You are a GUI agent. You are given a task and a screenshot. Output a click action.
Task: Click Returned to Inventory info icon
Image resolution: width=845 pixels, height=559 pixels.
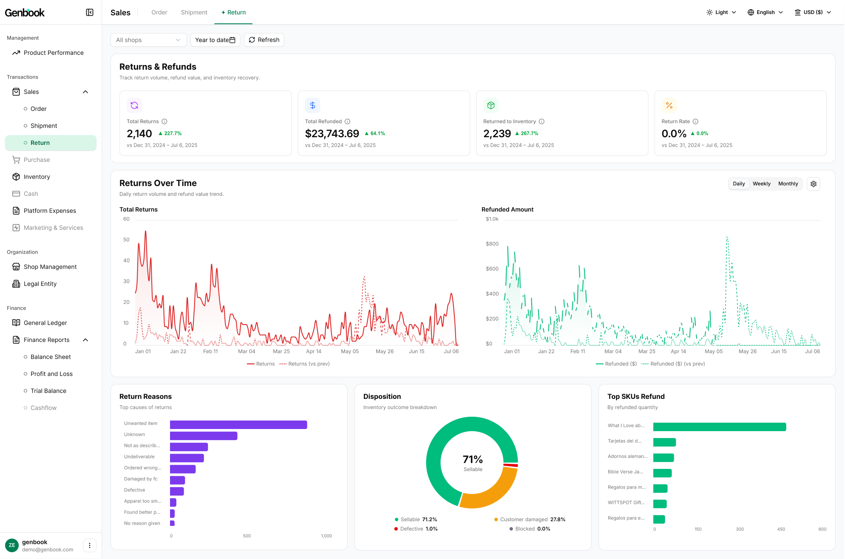[x=542, y=121]
